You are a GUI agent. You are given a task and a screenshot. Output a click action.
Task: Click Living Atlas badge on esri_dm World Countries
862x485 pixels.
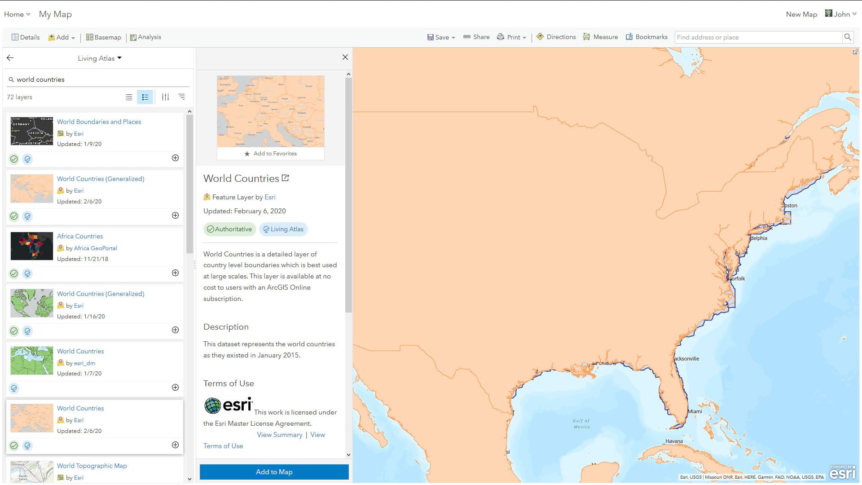point(14,388)
